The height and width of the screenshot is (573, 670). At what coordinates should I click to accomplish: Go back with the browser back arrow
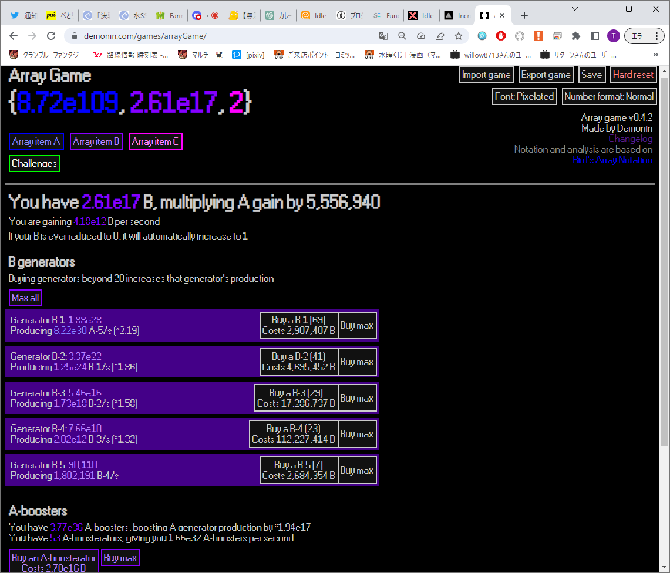point(14,36)
